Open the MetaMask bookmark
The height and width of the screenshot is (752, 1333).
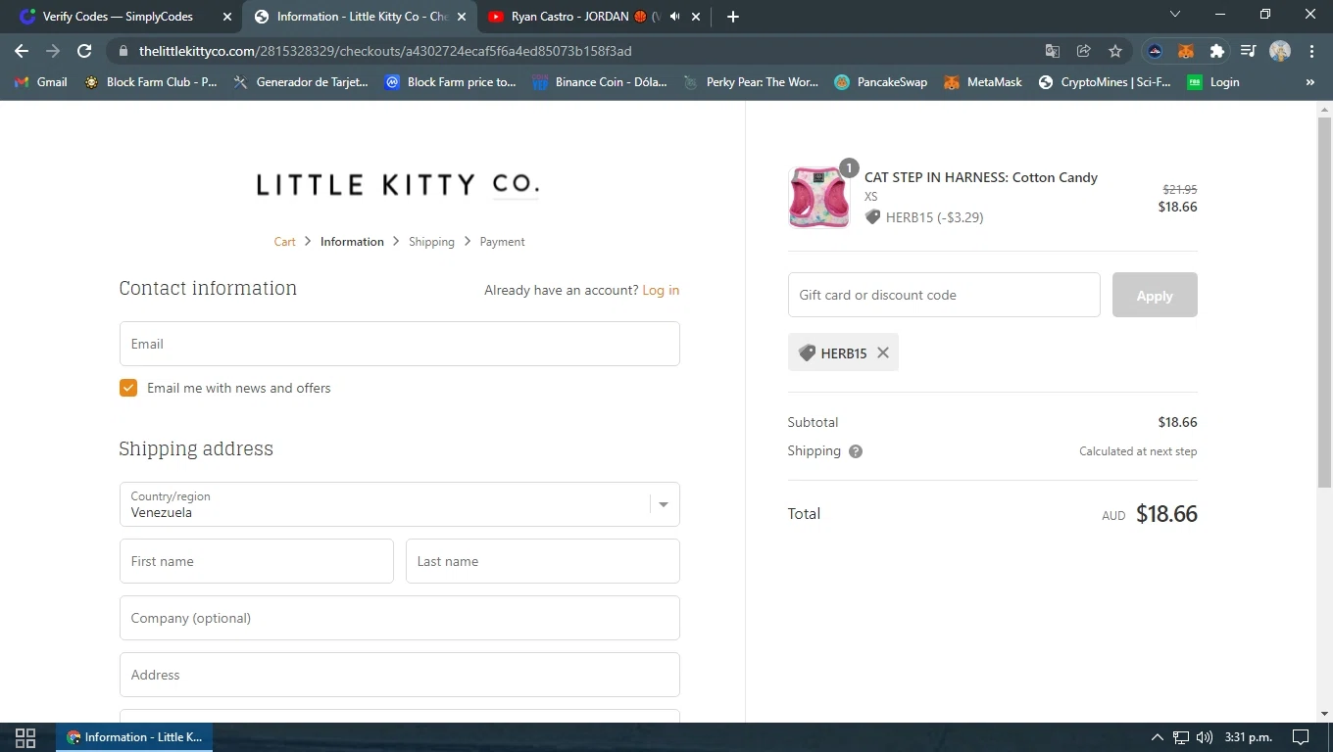coord(983,82)
